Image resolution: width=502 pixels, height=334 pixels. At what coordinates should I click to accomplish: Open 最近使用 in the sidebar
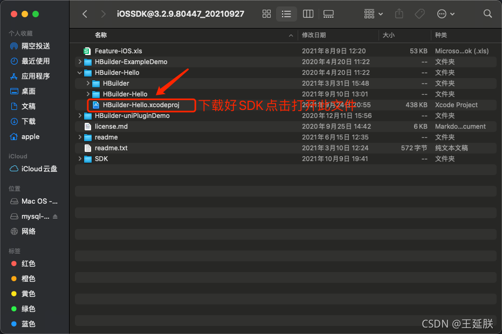coord(30,61)
